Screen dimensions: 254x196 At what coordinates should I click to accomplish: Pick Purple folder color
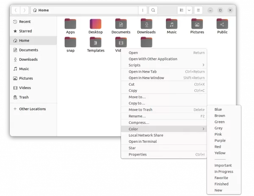(x=224, y=141)
